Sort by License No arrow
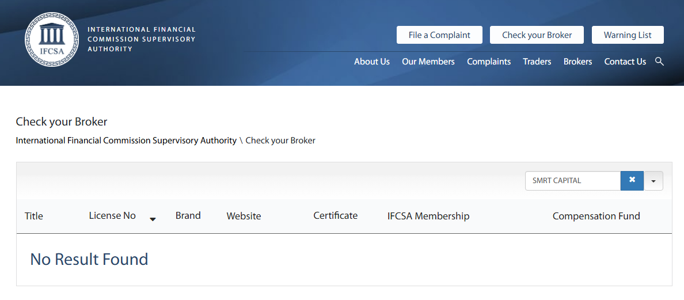 (153, 219)
